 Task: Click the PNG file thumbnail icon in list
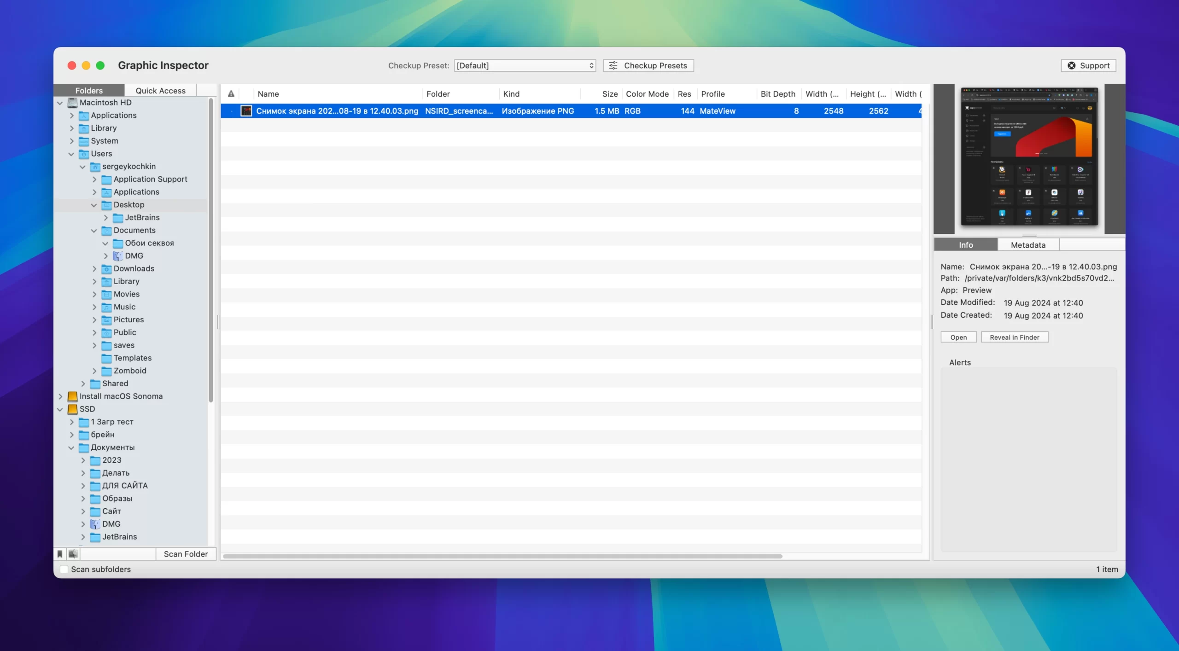[x=246, y=111]
